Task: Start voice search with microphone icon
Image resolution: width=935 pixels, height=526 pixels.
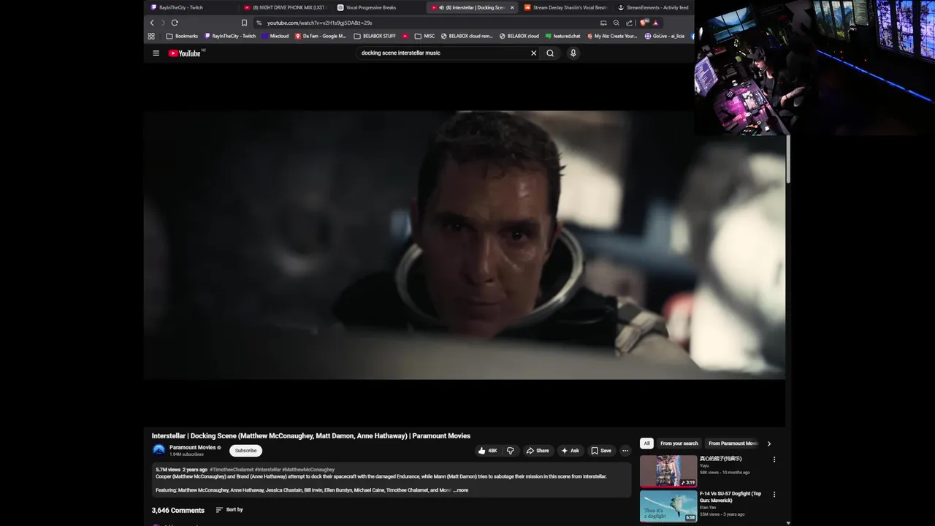Action: point(573,53)
